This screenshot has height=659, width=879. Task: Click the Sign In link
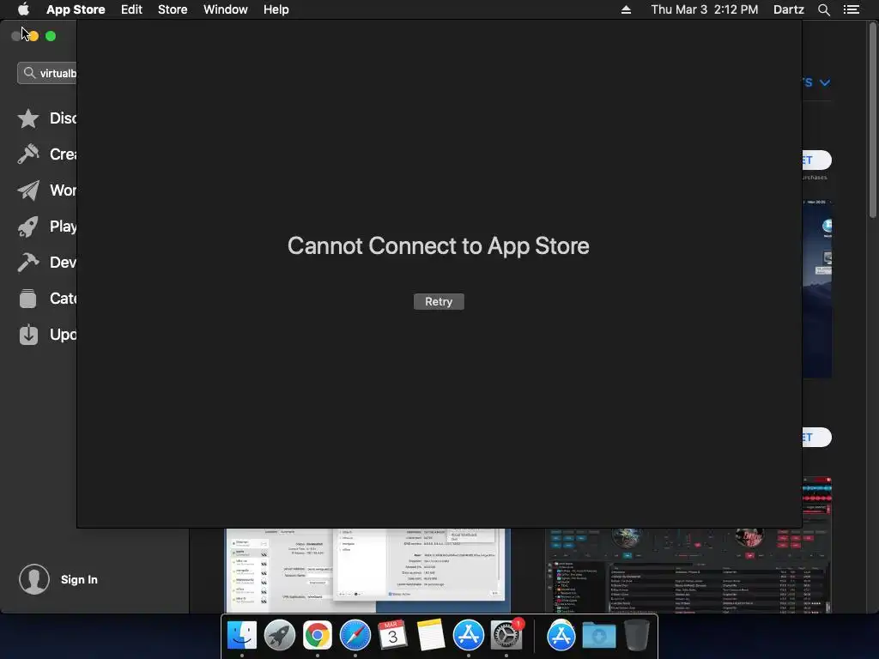click(79, 579)
